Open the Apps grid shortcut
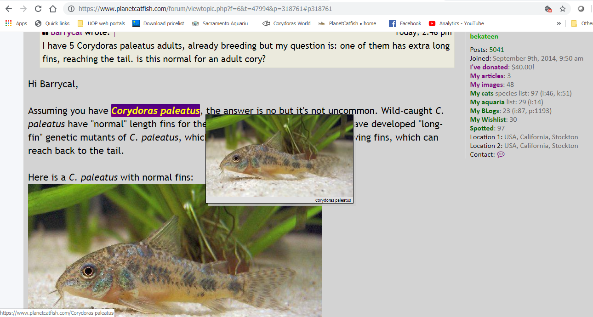 pos(16,23)
